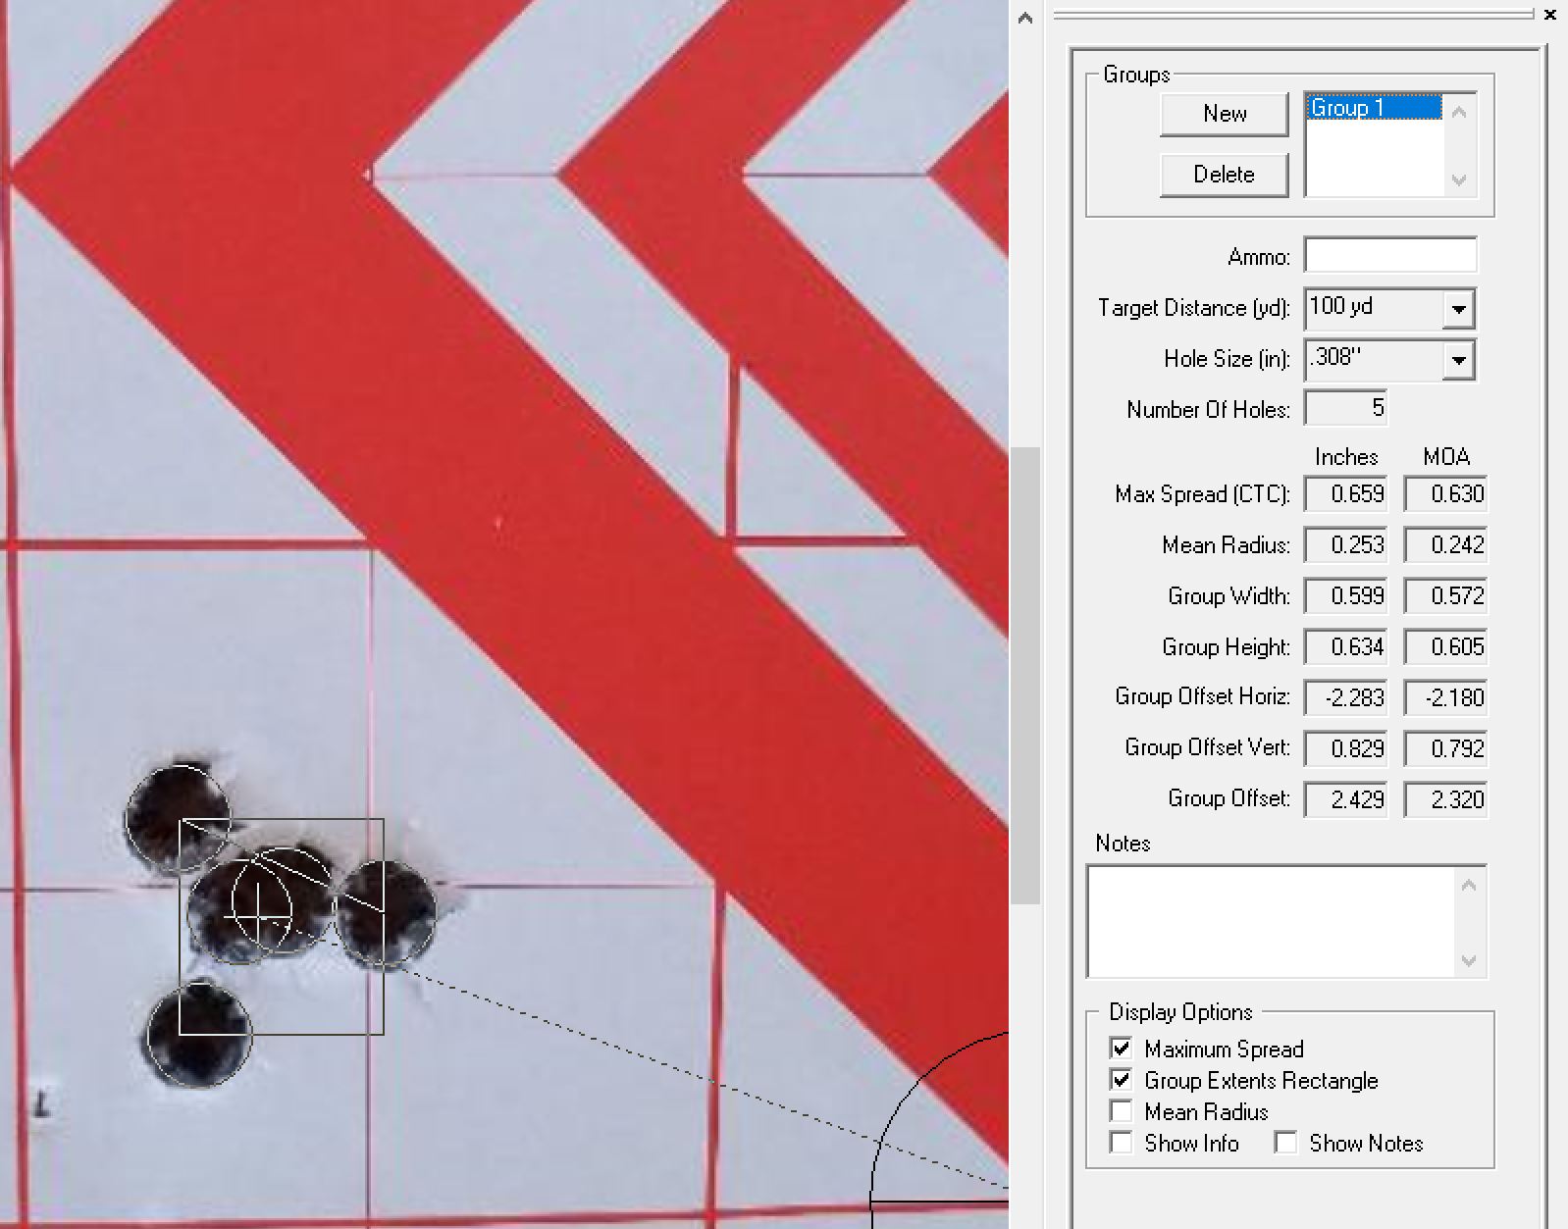
Task: Click the Mean Radius inches value 0.253
Action: 1346,544
